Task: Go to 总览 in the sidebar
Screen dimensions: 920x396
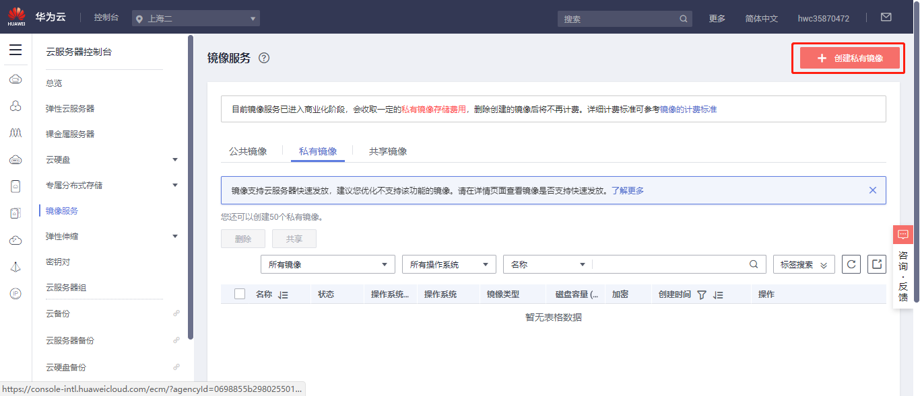Action: click(x=54, y=83)
